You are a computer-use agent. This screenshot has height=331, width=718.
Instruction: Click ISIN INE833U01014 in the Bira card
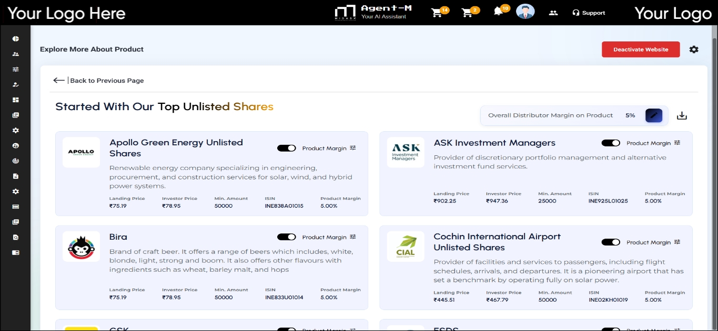point(284,297)
